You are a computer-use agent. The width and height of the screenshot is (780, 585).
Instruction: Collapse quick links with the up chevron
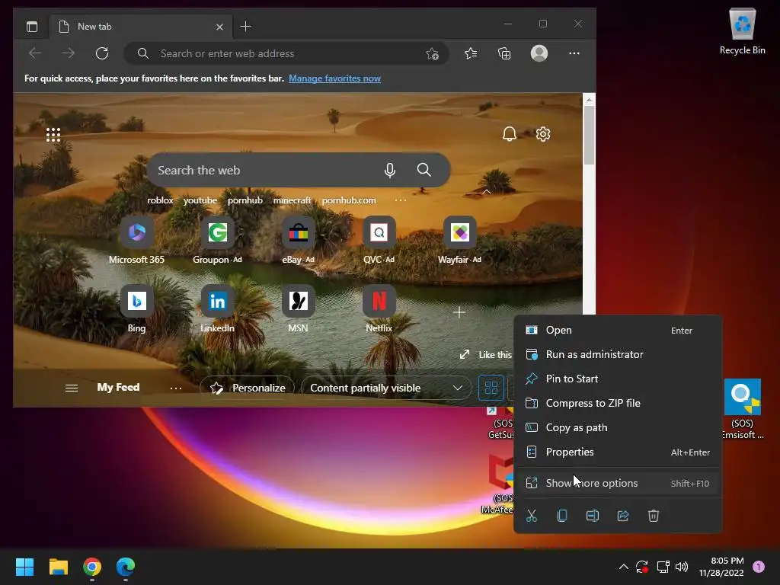pos(487,191)
